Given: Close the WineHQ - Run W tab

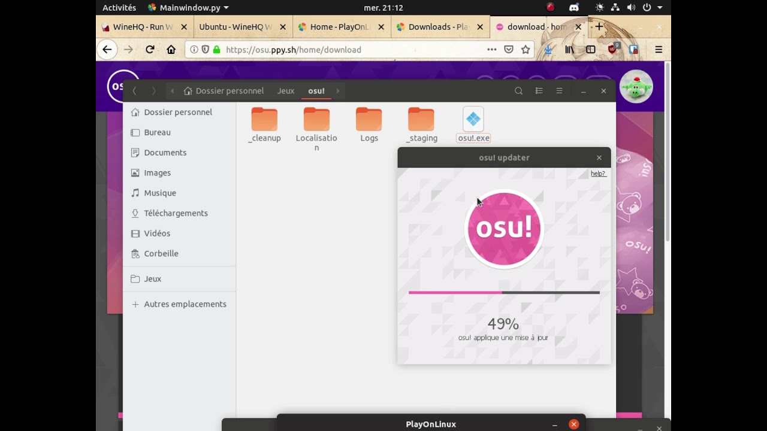Looking at the screenshot, I should coord(184,27).
